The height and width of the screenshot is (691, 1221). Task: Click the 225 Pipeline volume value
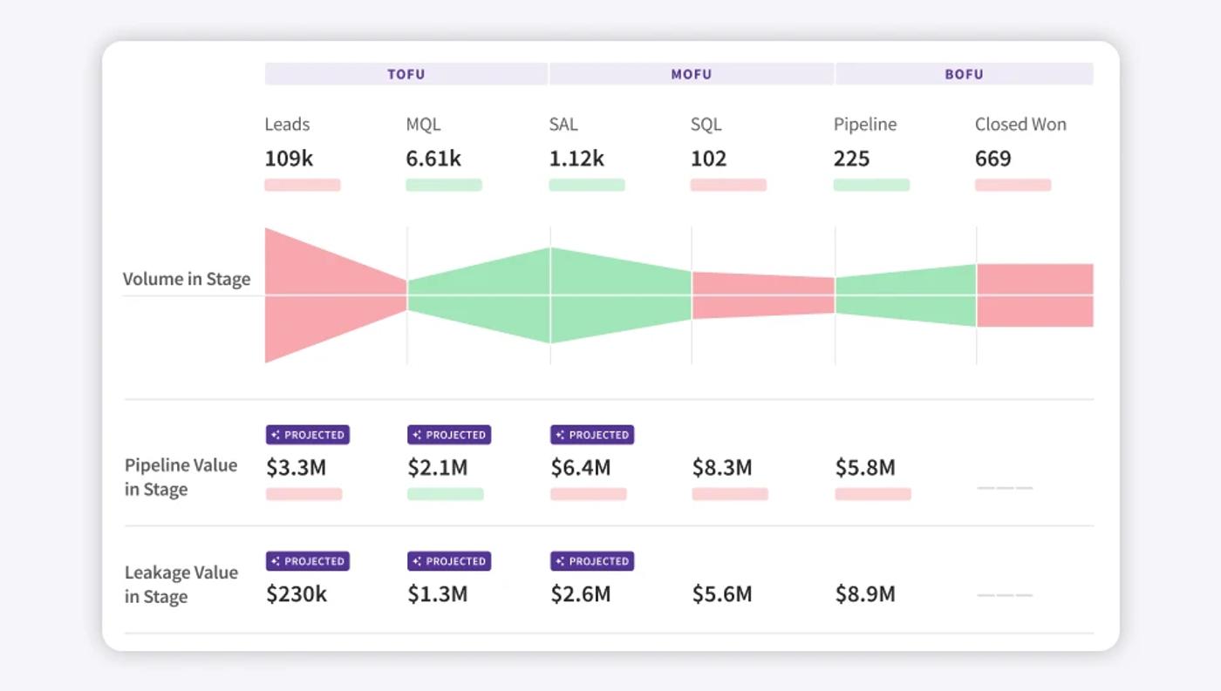tap(852, 159)
